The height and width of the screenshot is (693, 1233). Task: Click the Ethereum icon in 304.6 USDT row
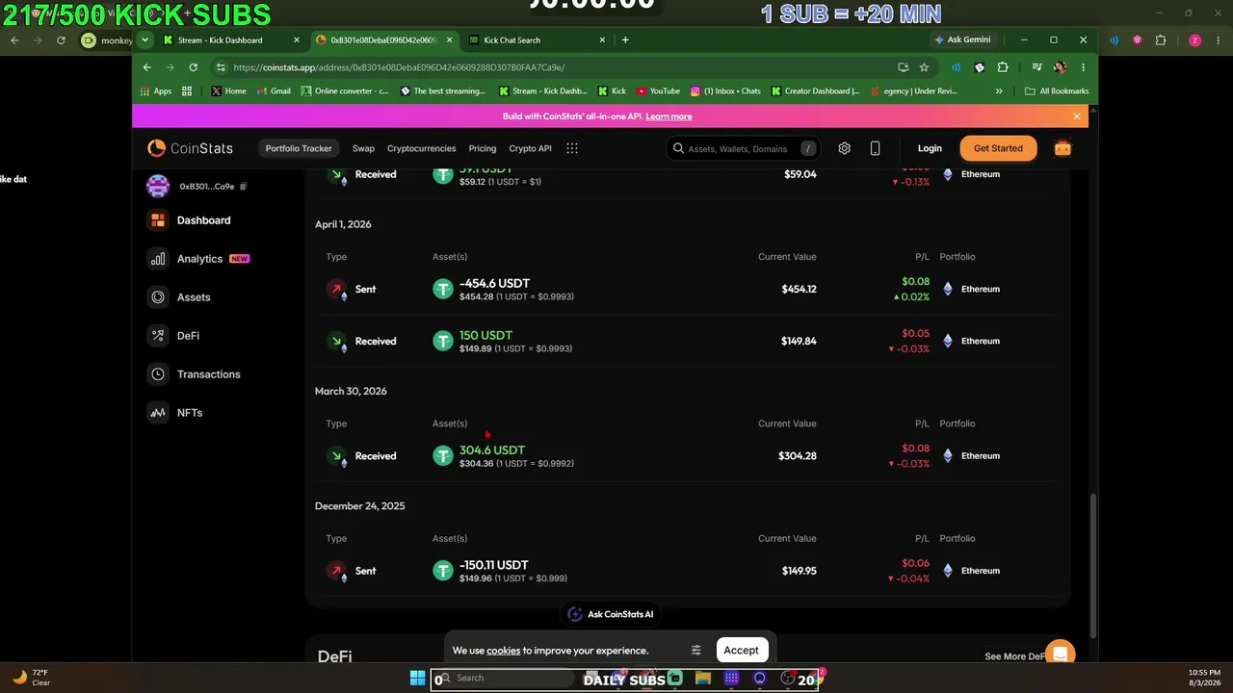(948, 456)
